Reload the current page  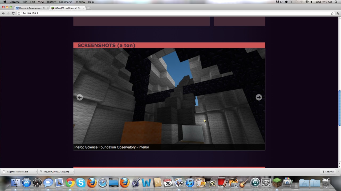pos(13,13)
